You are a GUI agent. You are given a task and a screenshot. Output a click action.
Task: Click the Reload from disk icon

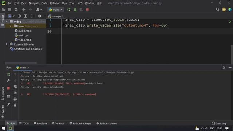pos(16,10)
